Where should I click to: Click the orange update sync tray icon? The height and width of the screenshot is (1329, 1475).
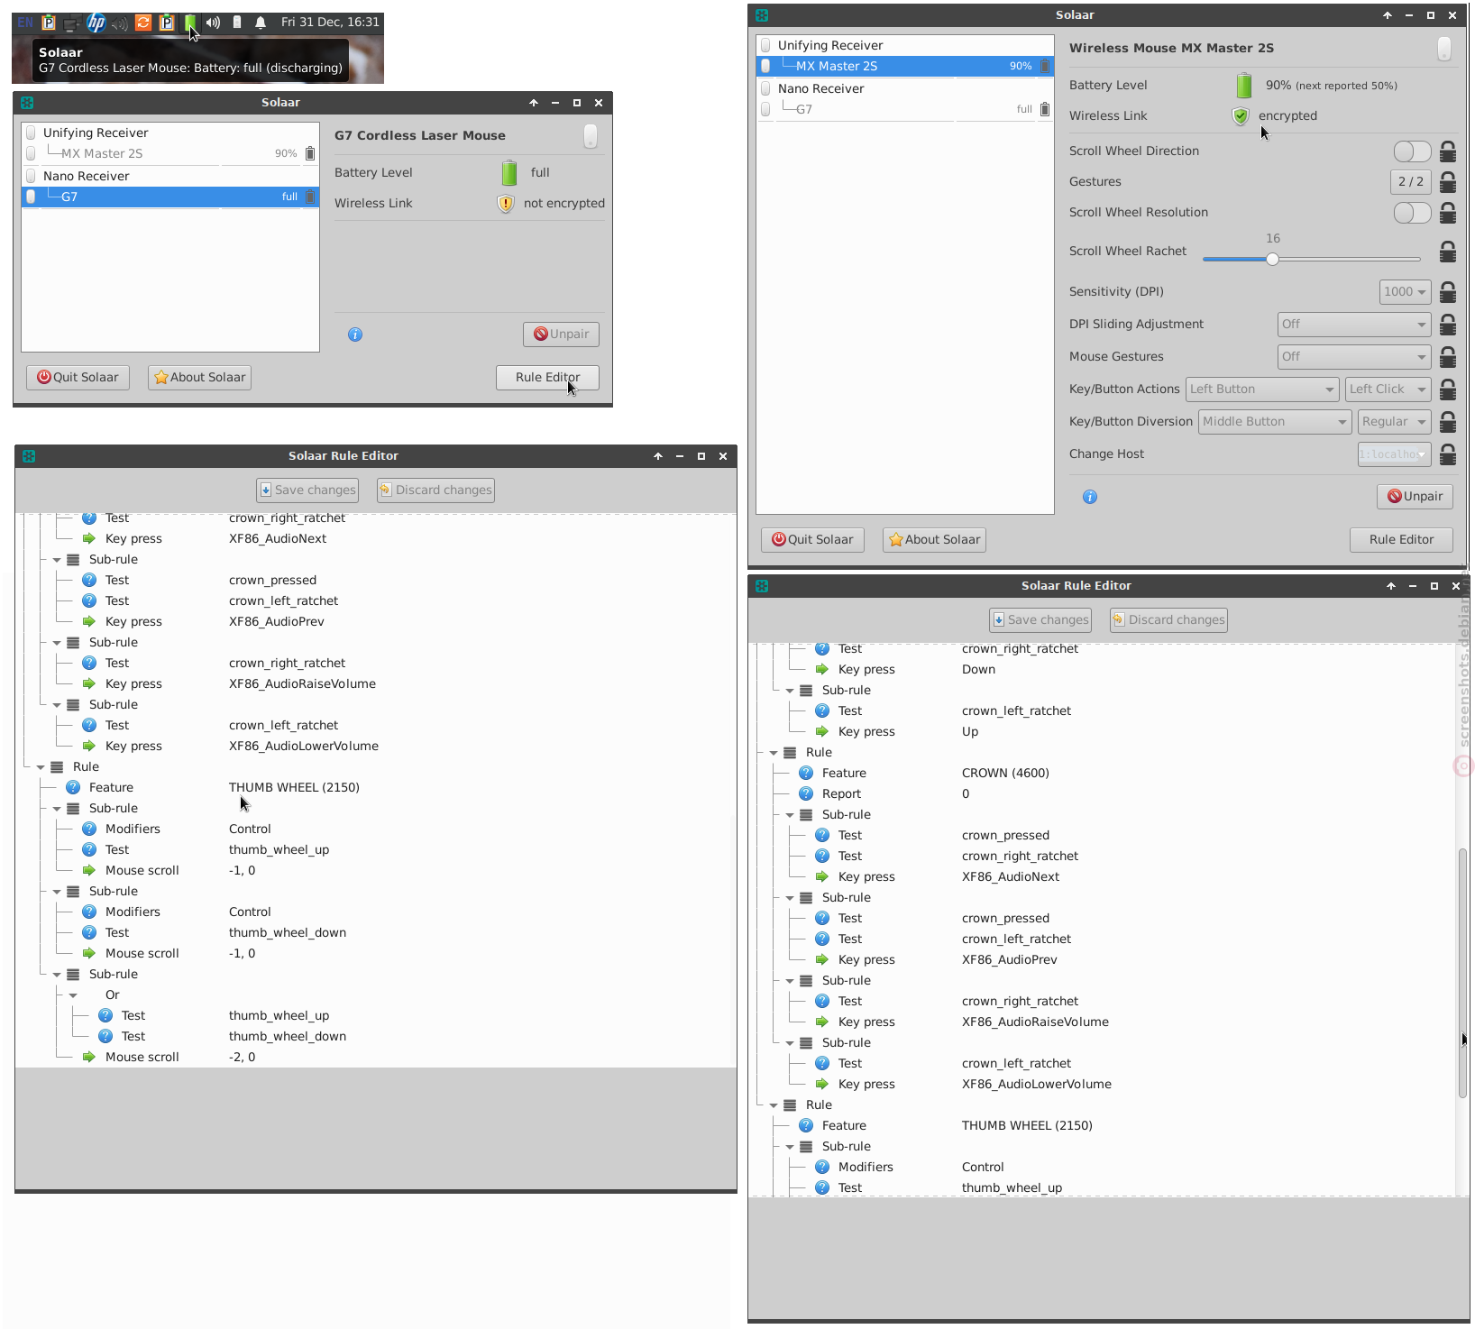click(143, 23)
